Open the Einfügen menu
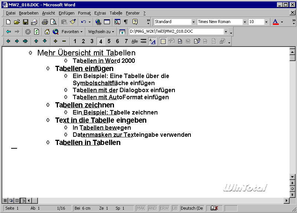The width and height of the screenshot is (297, 213). click(66, 13)
